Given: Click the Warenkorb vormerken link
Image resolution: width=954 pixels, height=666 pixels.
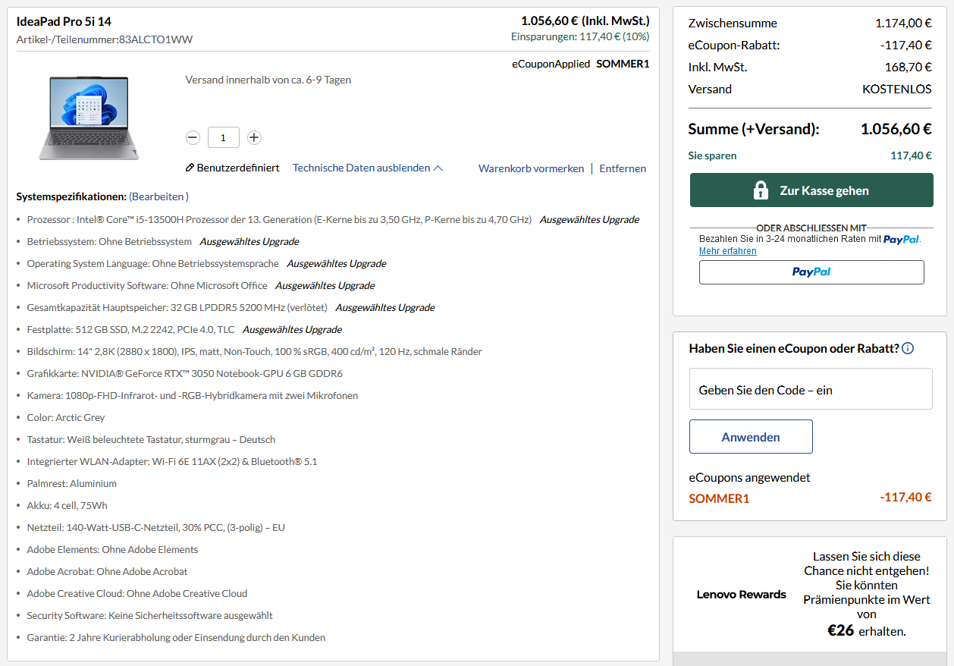Looking at the screenshot, I should click(531, 168).
